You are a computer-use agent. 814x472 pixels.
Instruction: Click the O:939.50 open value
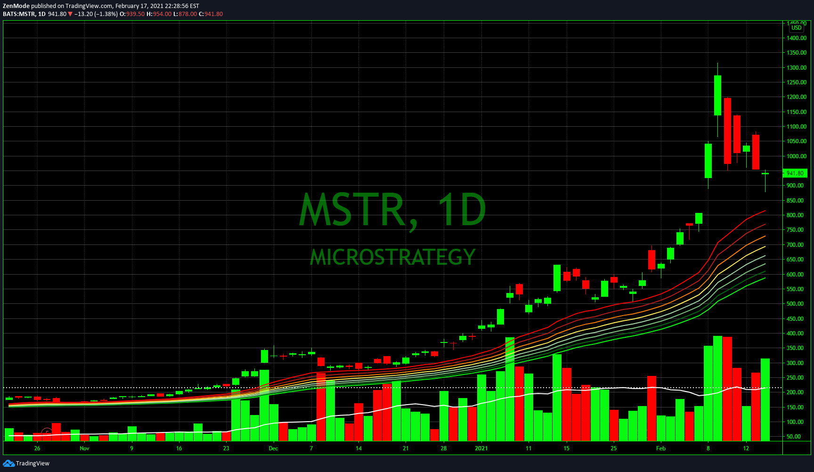click(132, 14)
